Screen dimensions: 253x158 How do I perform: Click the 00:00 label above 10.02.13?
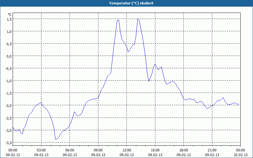click(x=240, y=150)
